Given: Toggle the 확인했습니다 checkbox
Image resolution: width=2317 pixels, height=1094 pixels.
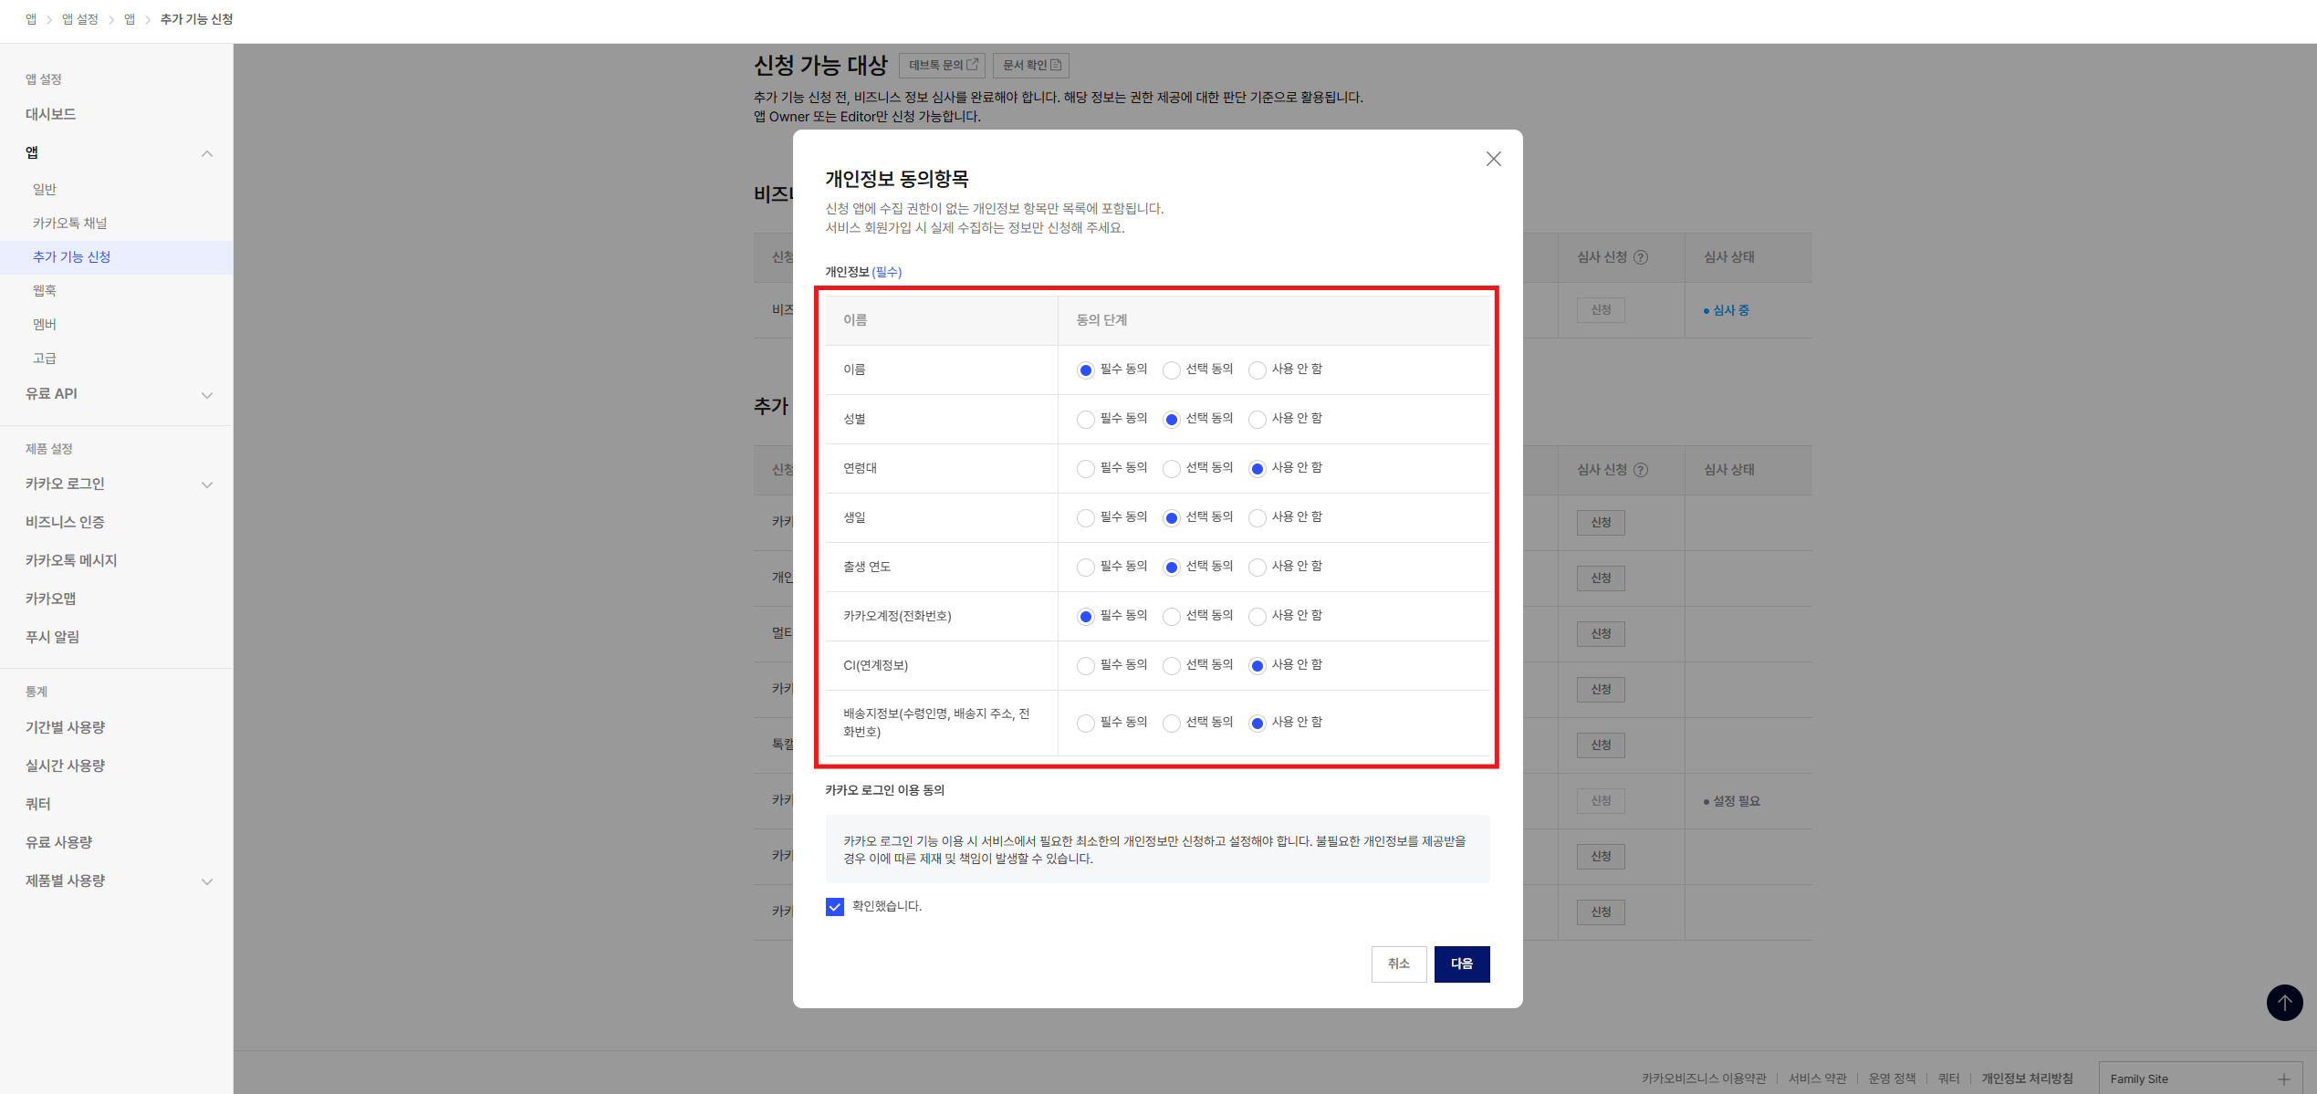Looking at the screenshot, I should click(834, 906).
